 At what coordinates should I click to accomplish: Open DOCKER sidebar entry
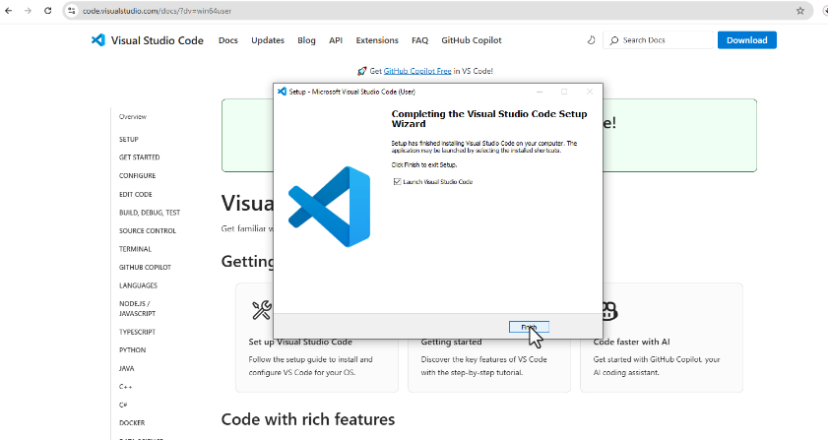click(x=132, y=423)
